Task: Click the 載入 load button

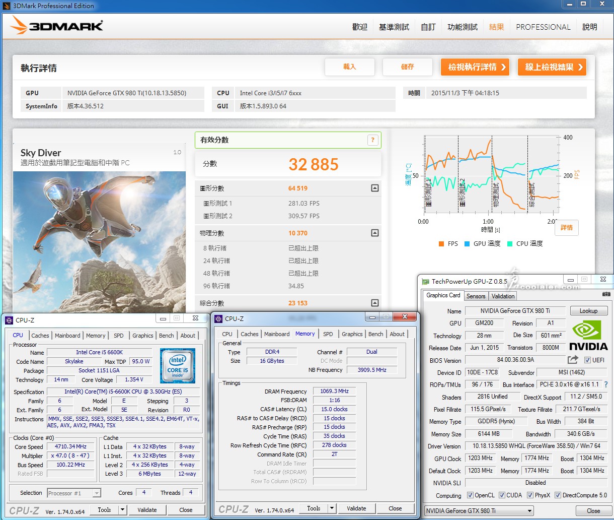Action: pos(349,67)
